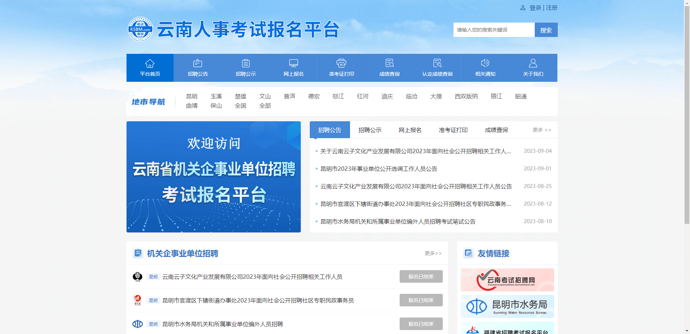Expand 更多>> beside 机关企事业单位招聘
The height and width of the screenshot is (334, 690).
pos(433,253)
